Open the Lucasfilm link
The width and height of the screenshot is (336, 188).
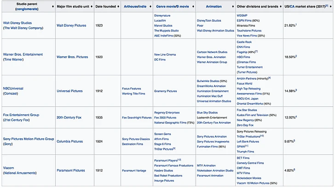(160, 21)
